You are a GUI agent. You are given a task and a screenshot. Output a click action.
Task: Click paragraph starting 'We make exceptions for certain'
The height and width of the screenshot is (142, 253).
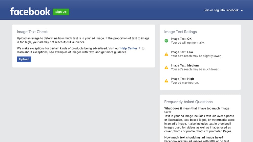click(81, 50)
